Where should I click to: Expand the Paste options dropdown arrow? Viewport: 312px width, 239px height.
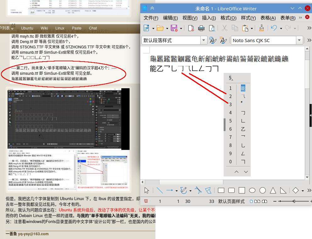(252, 28)
